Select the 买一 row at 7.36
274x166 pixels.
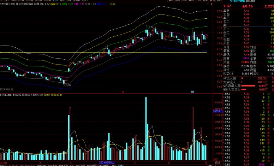(x=249, y=29)
